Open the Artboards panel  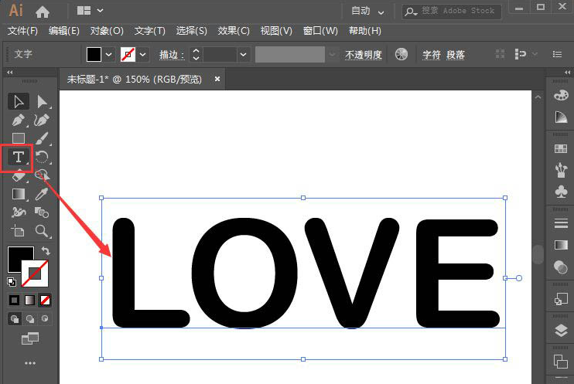(561, 362)
